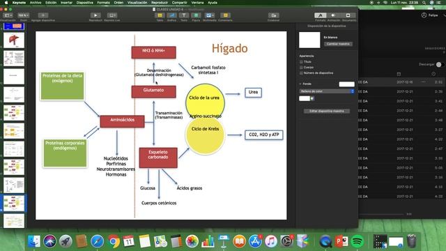Click the Hígado title text on slide
446x251 pixels.
click(229, 48)
